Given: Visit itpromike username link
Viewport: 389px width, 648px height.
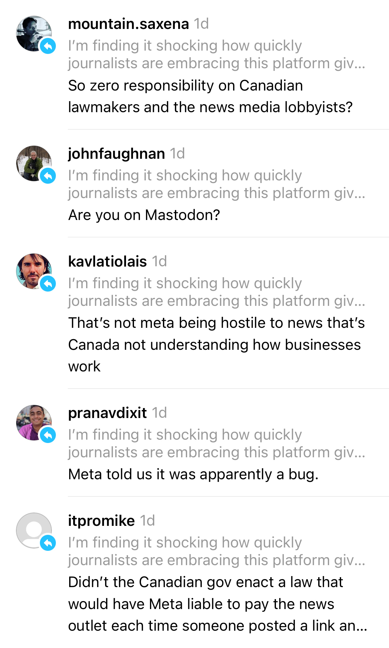Looking at the screenshot, I should click(101, 521).
